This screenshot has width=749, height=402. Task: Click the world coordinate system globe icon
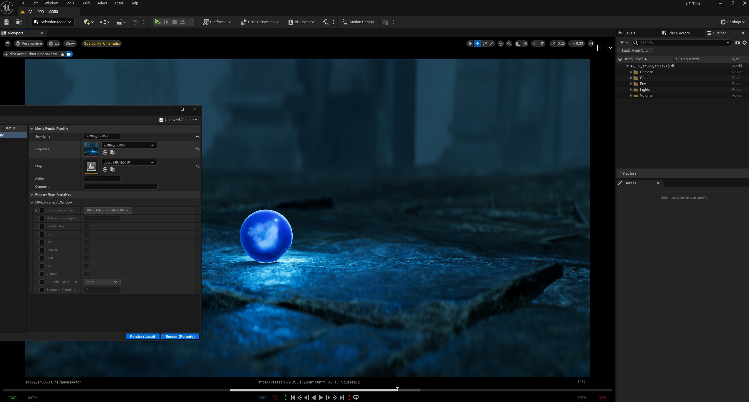(x=500, y=44)
